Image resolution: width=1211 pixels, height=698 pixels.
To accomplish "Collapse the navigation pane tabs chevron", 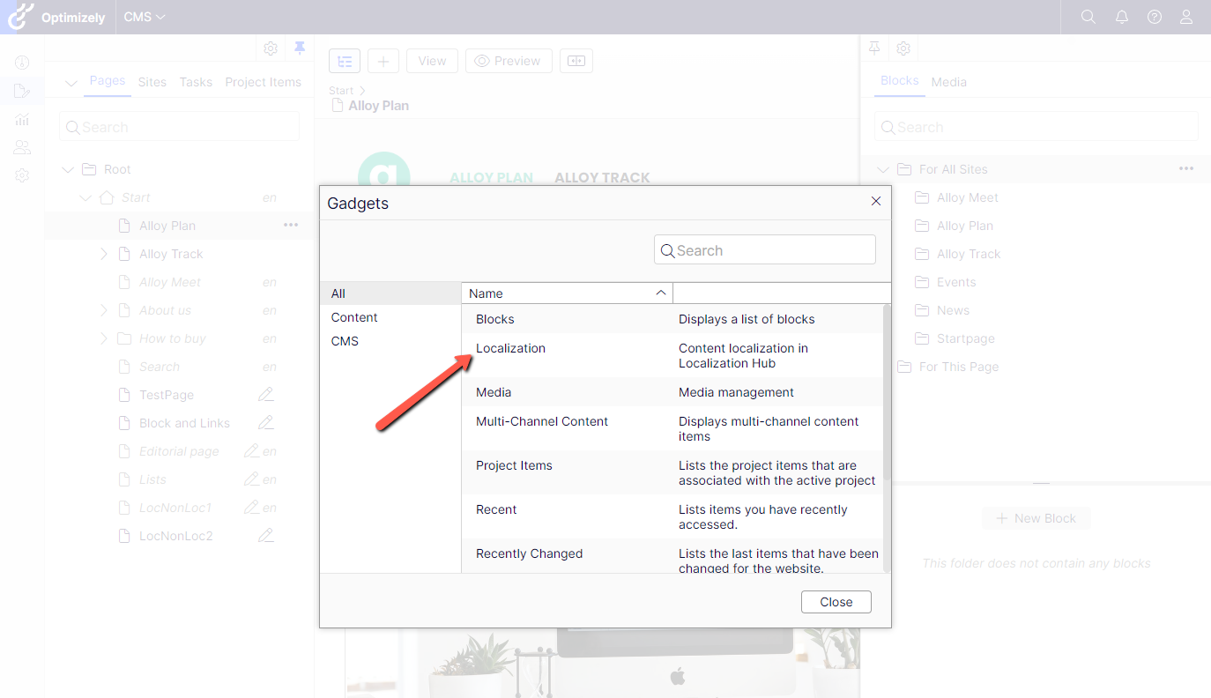I will (71, 83).
